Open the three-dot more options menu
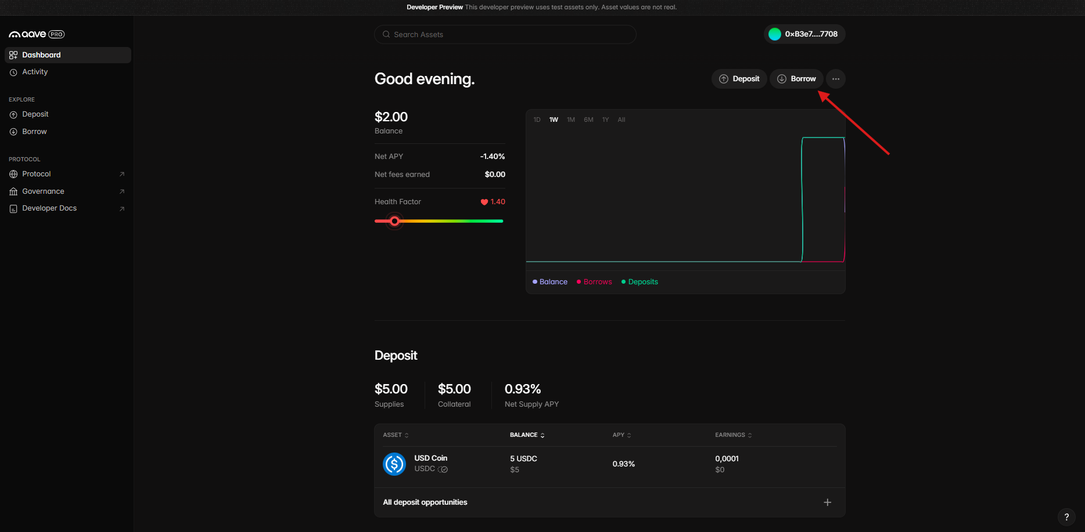Screen dimensions: 1085x532 [835, 79]
